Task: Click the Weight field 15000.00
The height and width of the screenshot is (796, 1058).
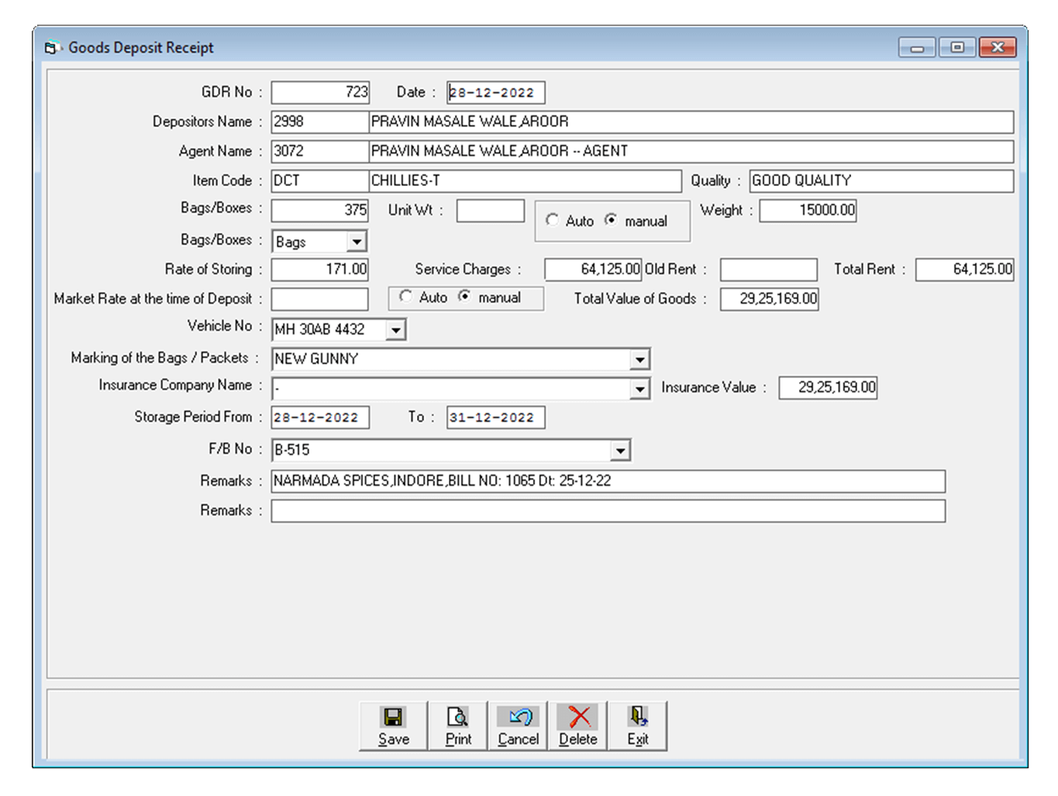Action: click(808, 210)
